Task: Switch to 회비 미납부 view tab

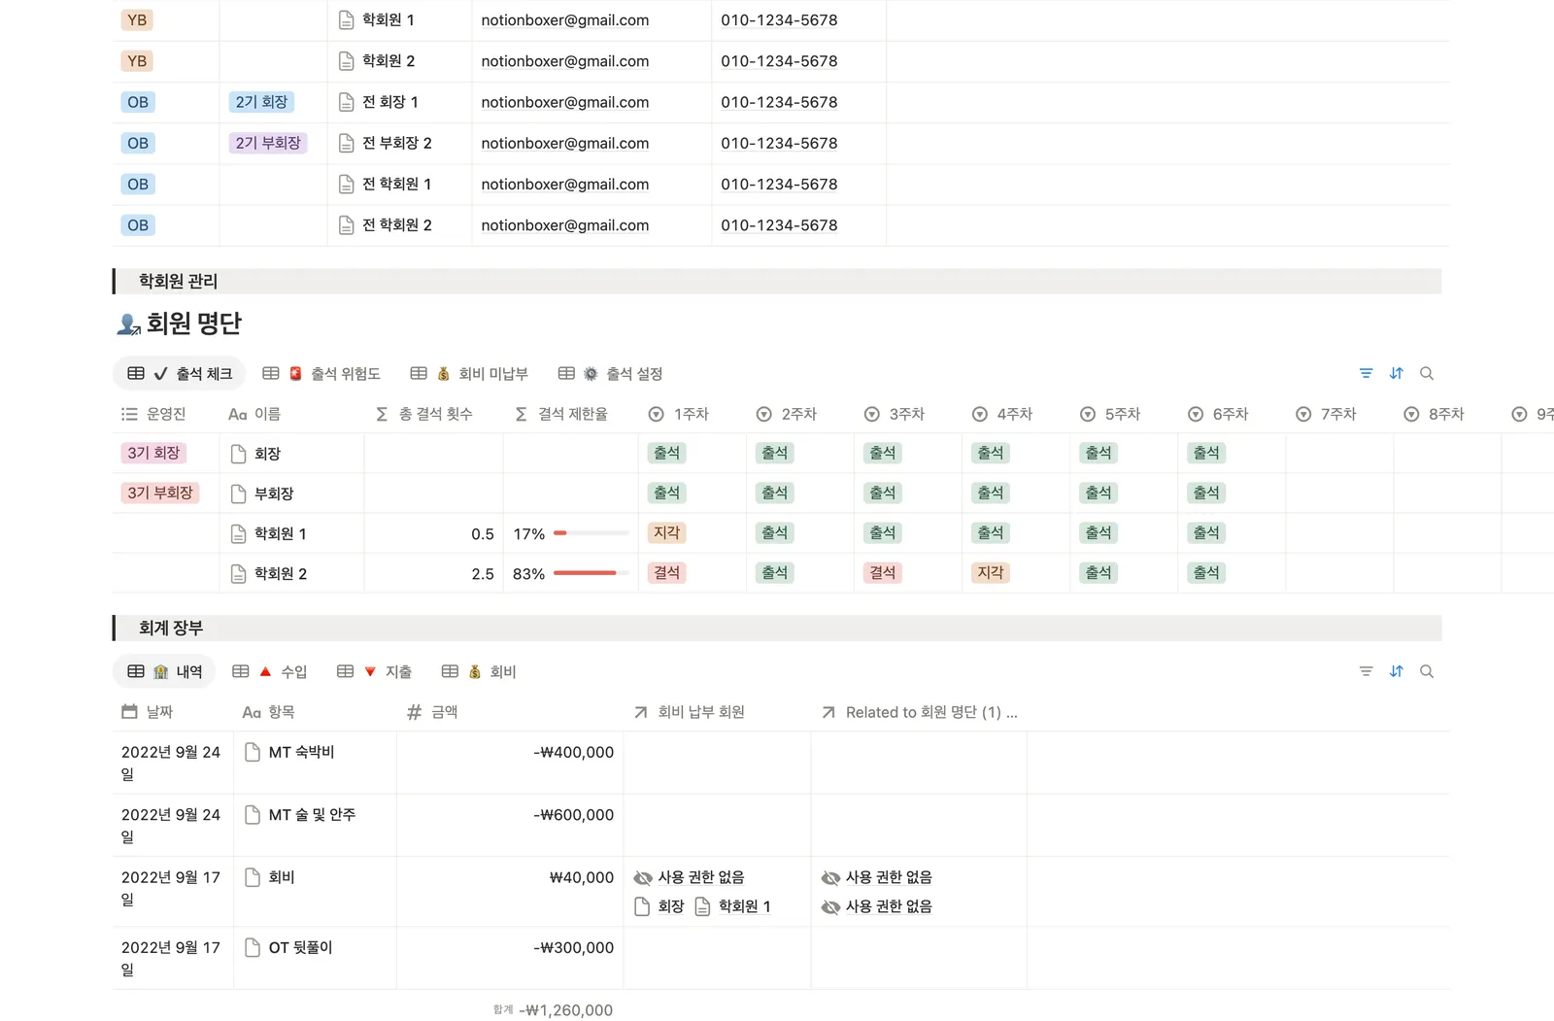Action: 469,374
